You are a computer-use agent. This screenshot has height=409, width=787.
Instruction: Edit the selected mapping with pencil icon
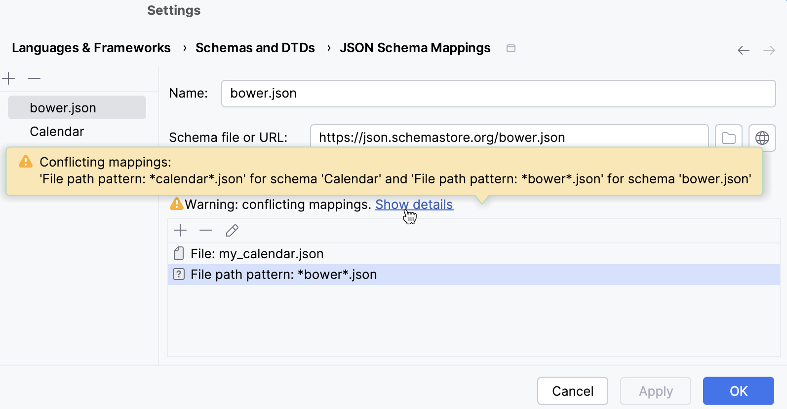232,230
